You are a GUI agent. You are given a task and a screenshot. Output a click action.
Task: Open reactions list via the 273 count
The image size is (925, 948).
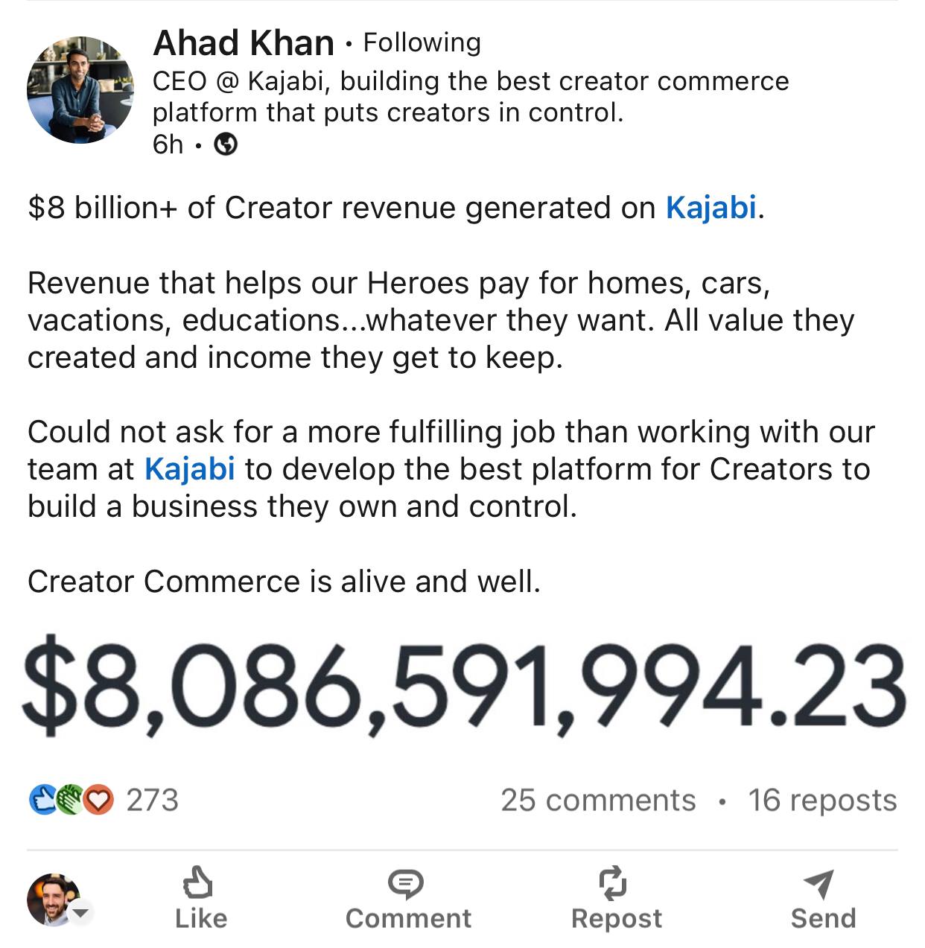click(154, 801)
